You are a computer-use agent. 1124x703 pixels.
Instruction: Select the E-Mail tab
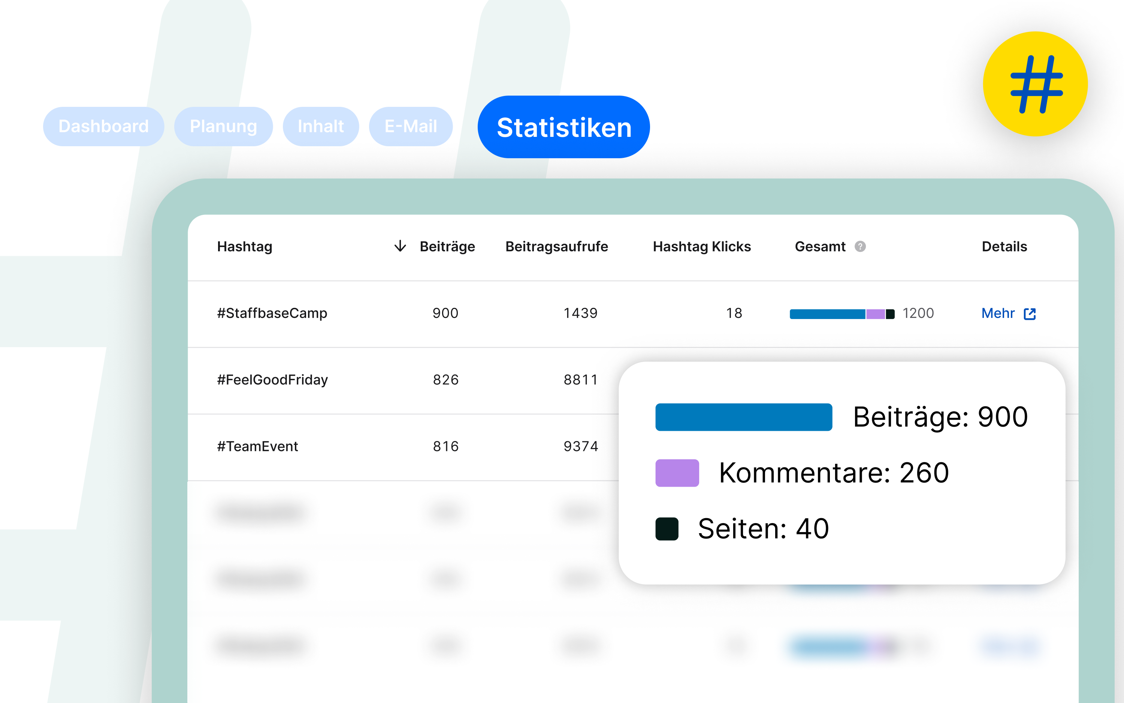point(411,126)
